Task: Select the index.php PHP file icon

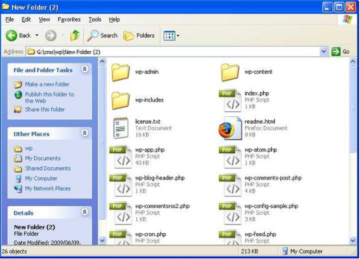Action: (x=230, y=100)
